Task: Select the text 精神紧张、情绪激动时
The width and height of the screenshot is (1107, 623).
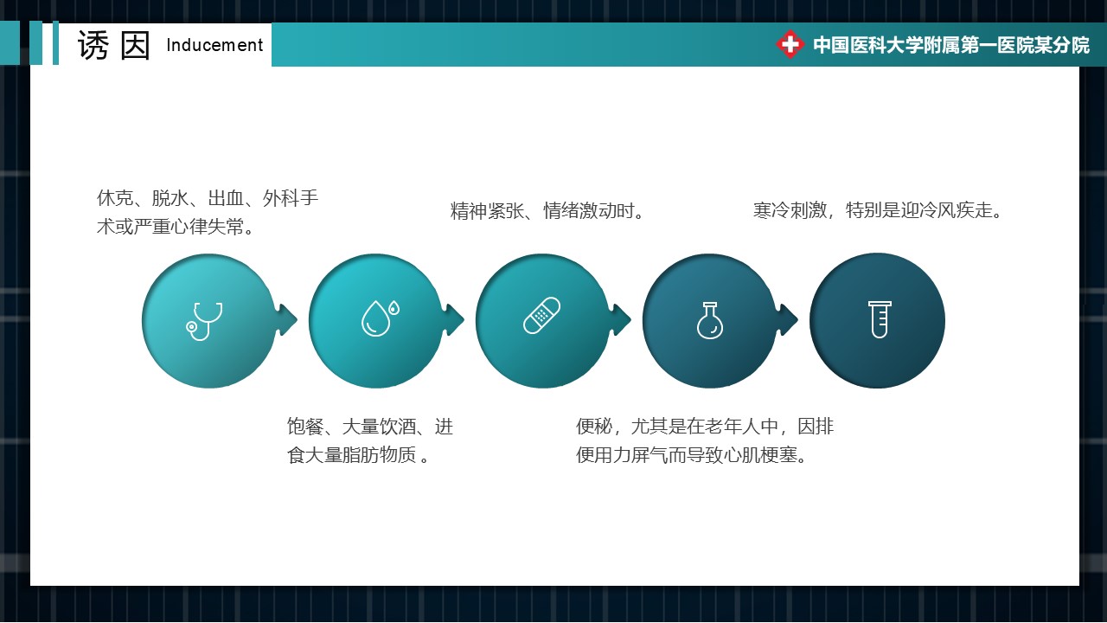Action: (x=548, y=210)
